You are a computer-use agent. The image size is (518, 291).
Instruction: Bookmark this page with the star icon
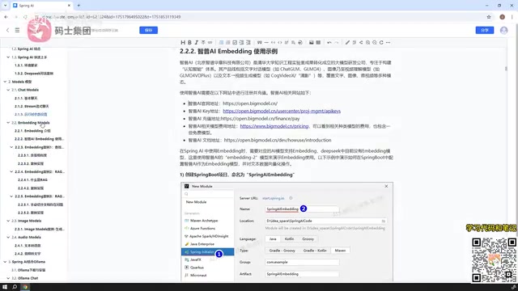(489, 17)
